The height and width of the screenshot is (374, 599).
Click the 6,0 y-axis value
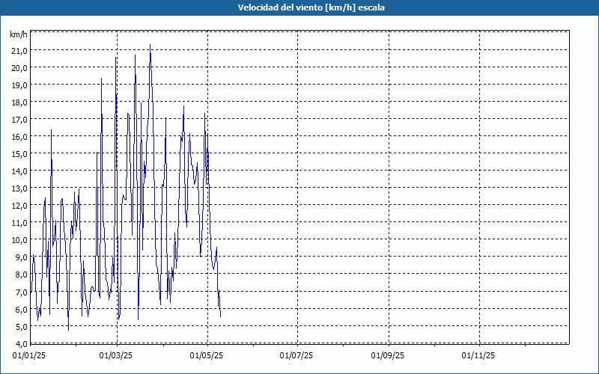click(x=22, y=309)
